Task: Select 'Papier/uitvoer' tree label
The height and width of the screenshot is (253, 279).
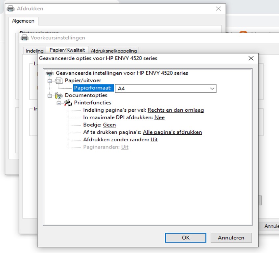Action: click(83, 80)
